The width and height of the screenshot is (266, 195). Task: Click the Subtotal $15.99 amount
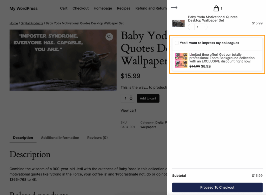tap(257, 176)
